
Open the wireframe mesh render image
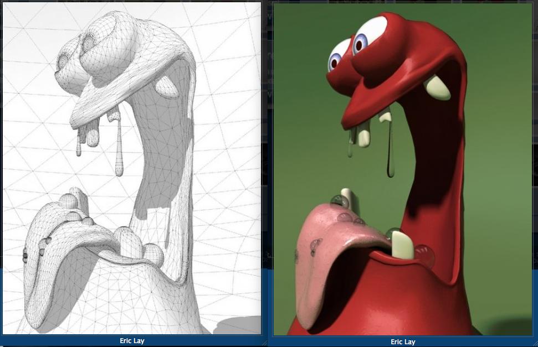click(x=131, y=166)
